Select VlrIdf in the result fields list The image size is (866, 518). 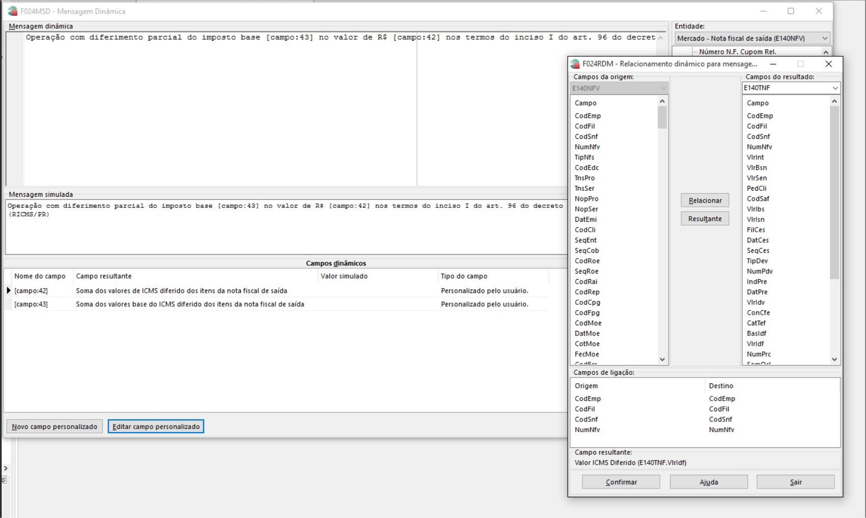755,344
